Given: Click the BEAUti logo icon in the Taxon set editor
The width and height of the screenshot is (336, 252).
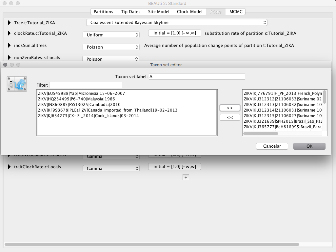Looking at the screenshot, I should 16,84.
